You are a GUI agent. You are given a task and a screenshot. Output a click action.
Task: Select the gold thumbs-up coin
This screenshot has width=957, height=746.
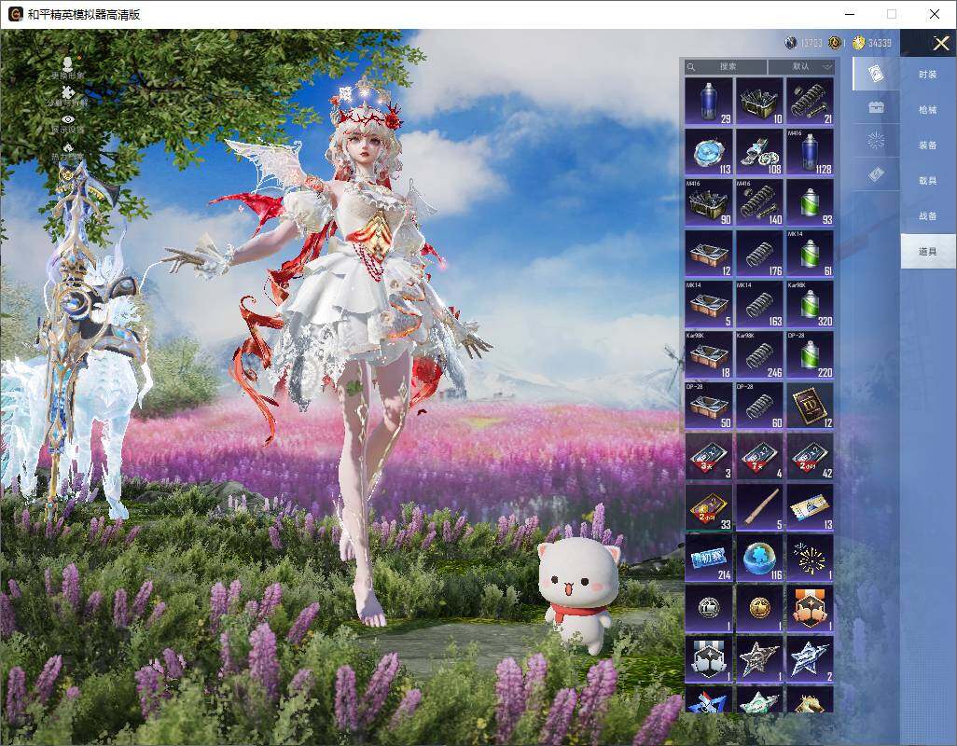(x=759, y=609)
